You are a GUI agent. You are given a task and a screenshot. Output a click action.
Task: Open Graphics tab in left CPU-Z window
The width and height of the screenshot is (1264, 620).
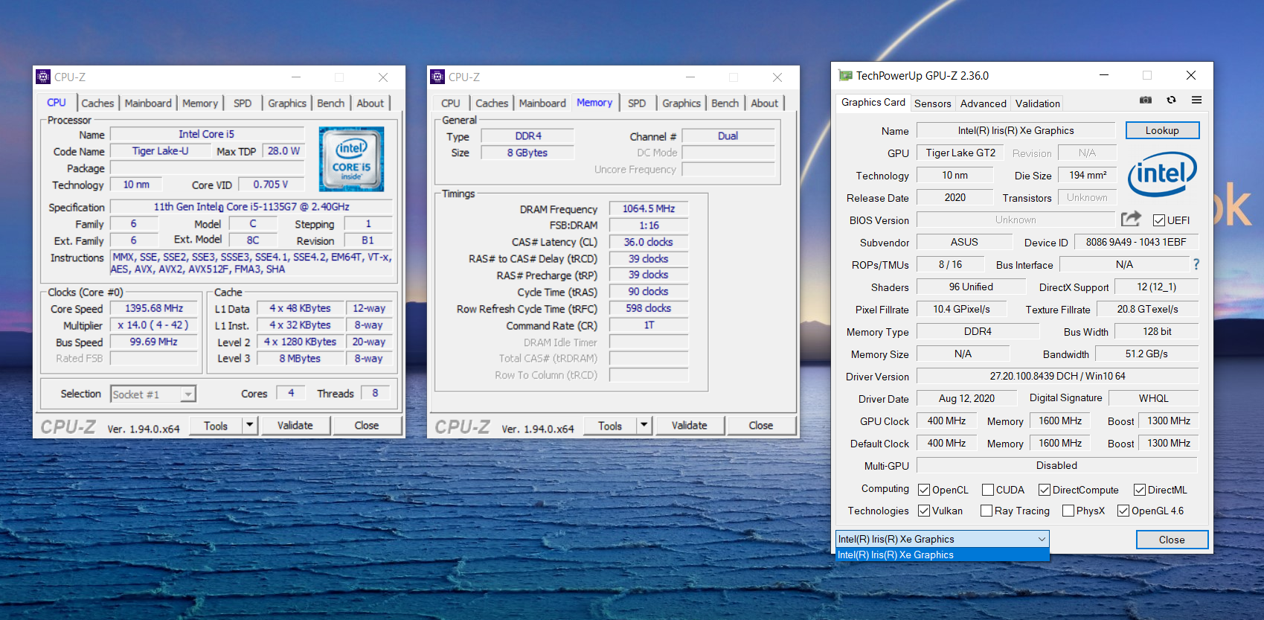click(x=287, y=103)
